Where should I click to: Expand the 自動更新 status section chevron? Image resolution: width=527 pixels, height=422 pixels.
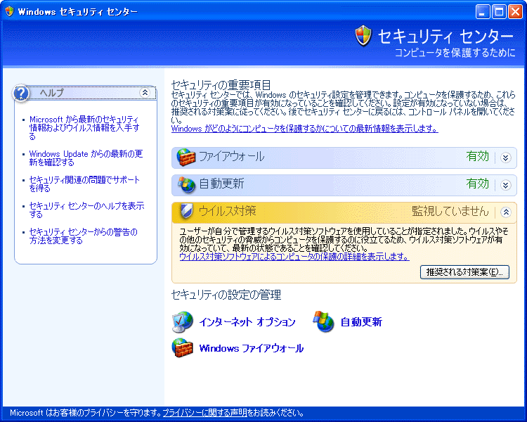(505, 185)
